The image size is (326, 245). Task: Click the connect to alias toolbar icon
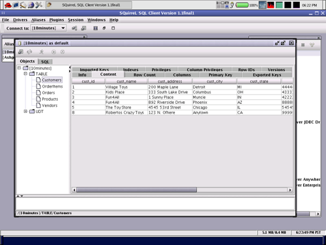74,28
